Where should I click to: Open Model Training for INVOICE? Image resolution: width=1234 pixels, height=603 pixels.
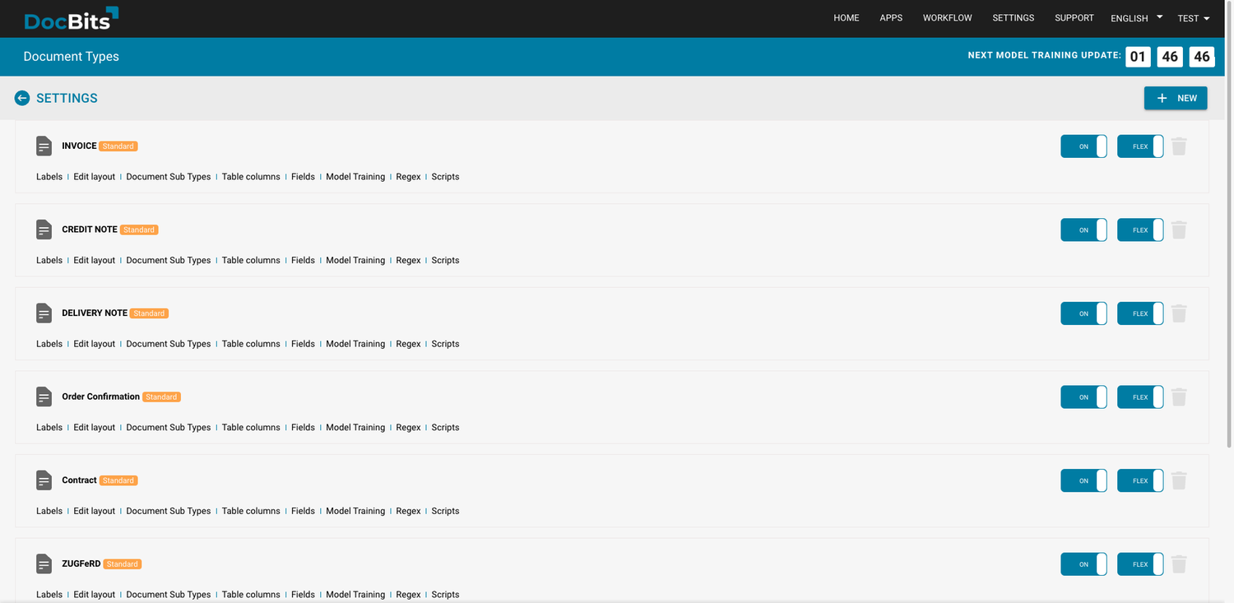coord(355,176)
